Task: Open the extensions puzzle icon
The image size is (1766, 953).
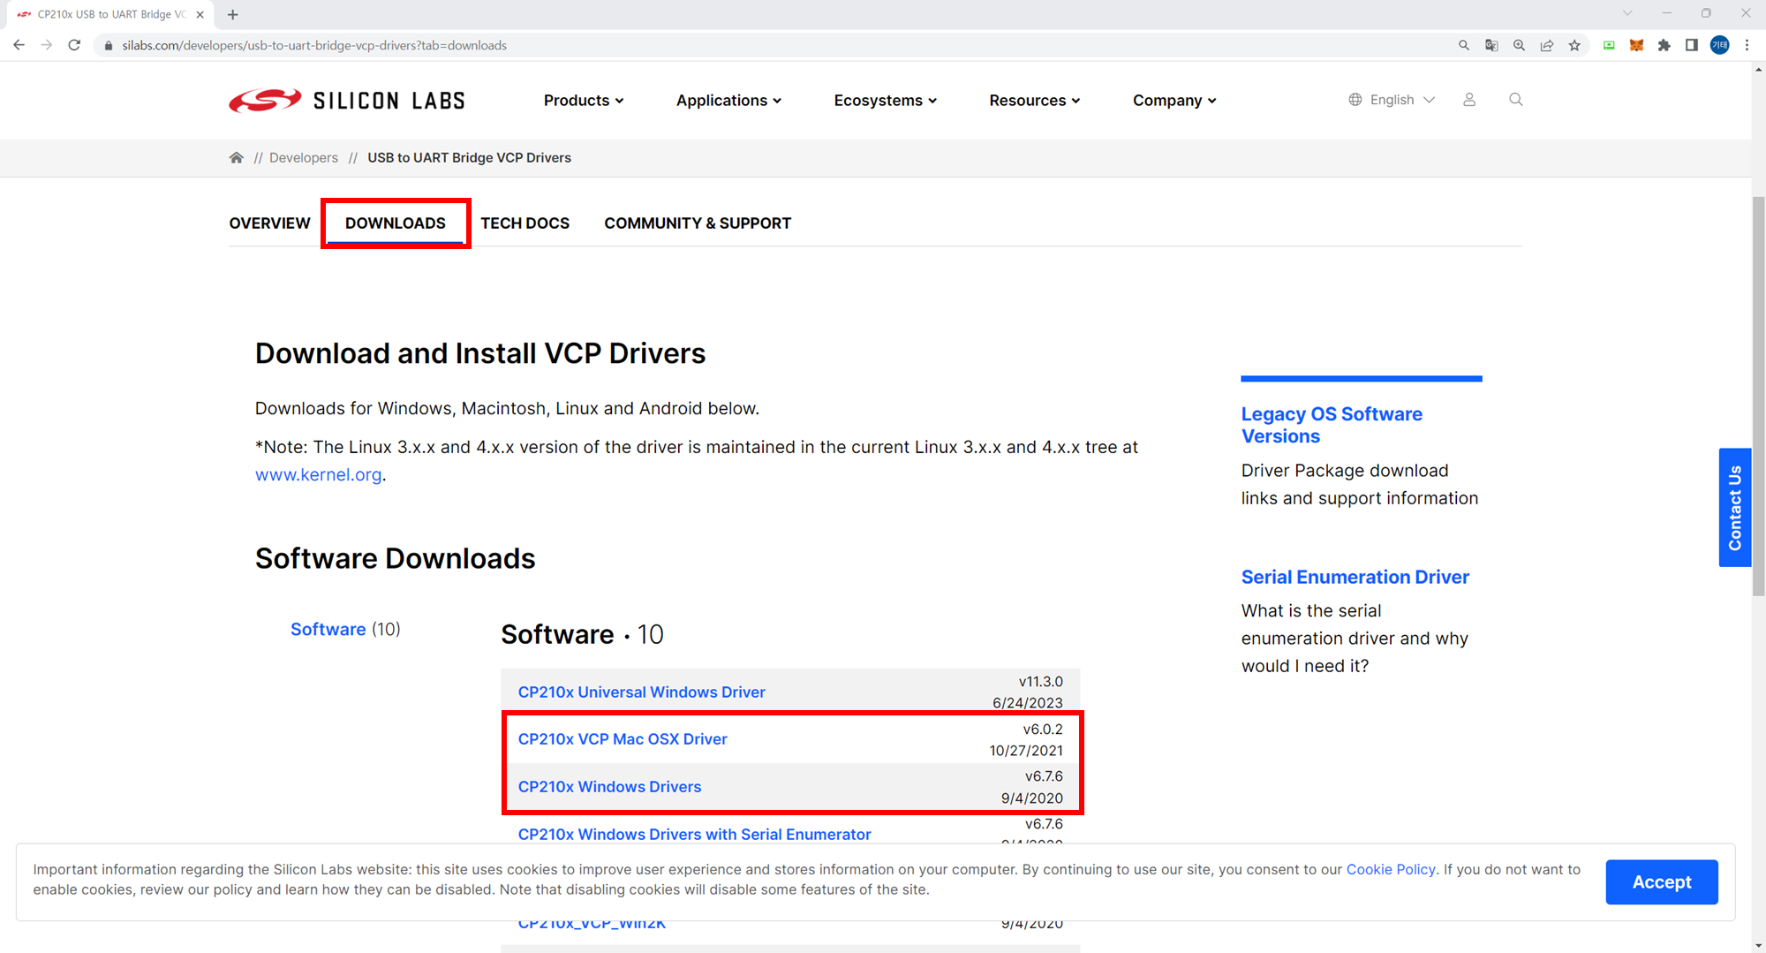Action: click(x=1664, y=45)
